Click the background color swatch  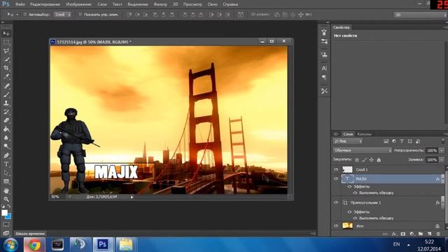8,217
